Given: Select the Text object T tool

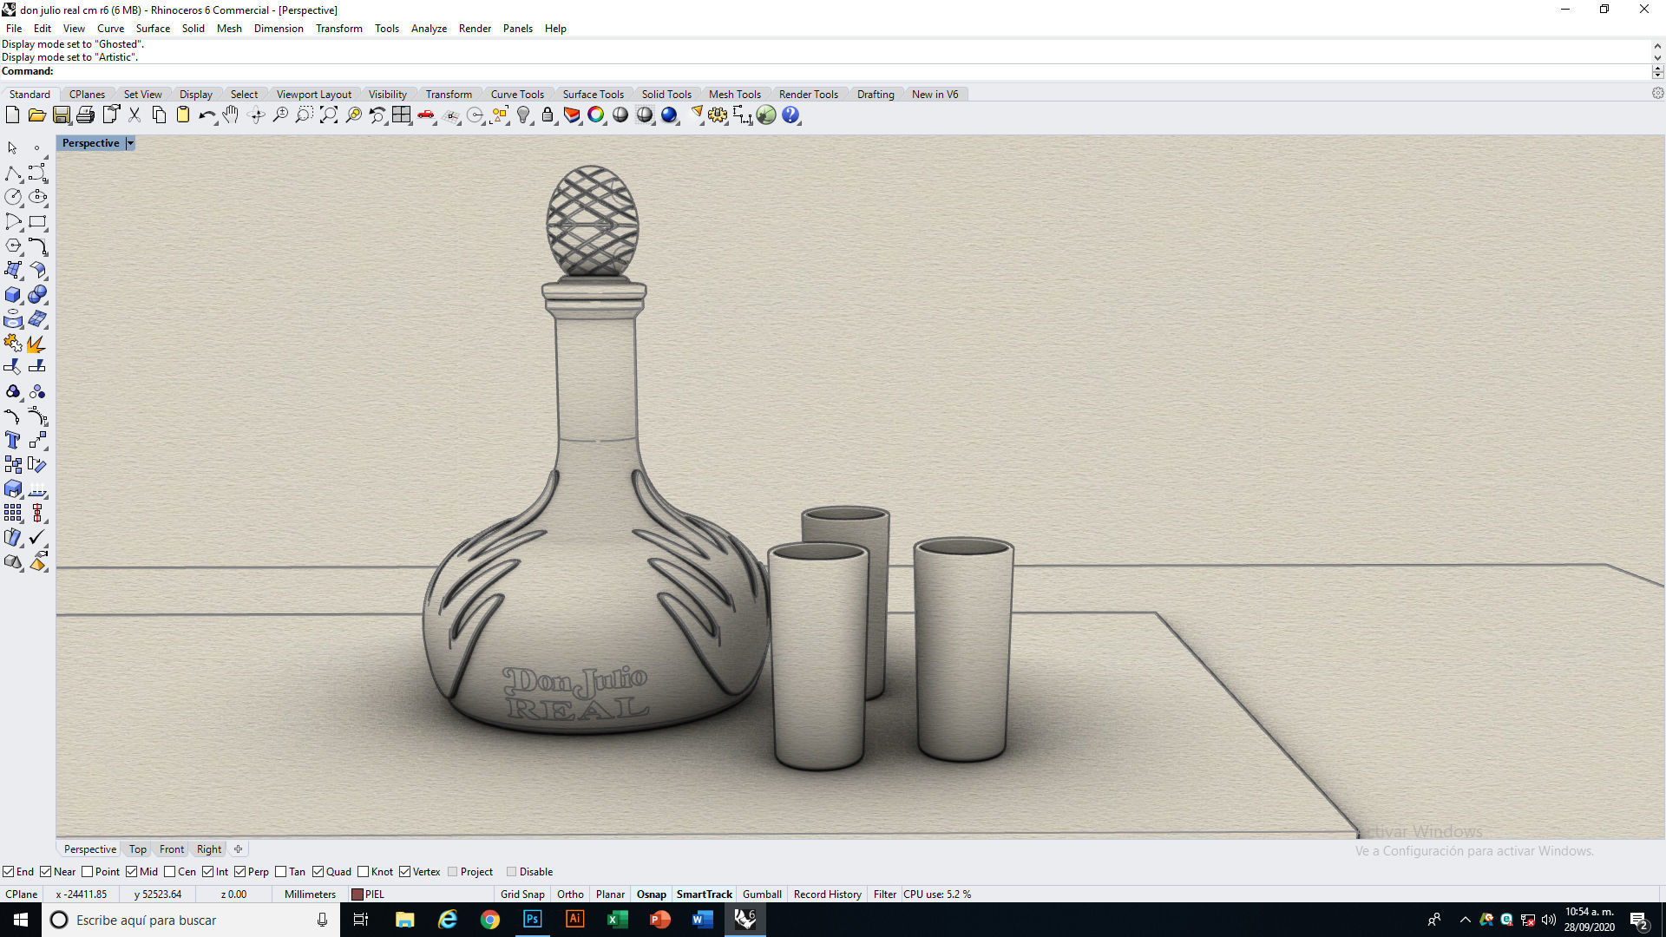Looking at the screenshot, I should [x=13, y=440].
